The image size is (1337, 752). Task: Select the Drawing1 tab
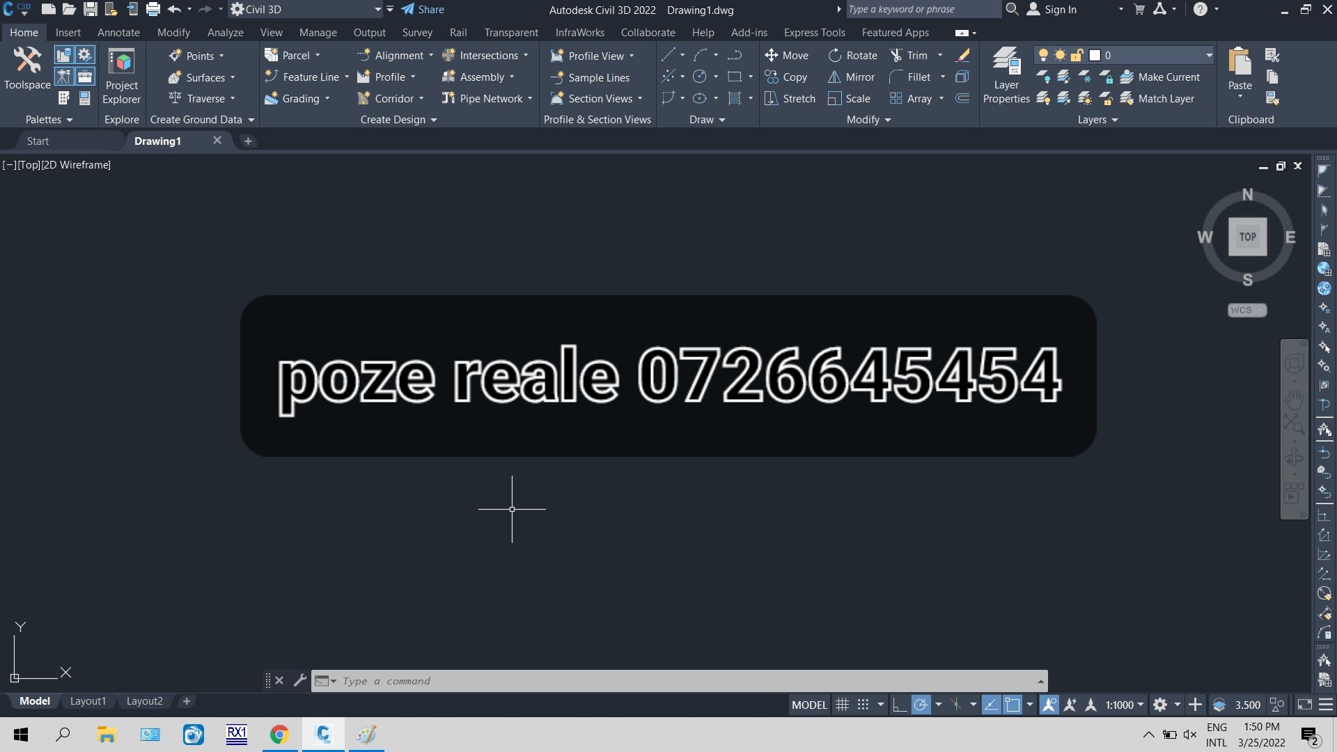point(157,141)
